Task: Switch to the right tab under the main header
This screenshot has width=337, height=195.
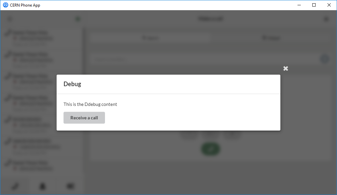Action: pos(271,38)
